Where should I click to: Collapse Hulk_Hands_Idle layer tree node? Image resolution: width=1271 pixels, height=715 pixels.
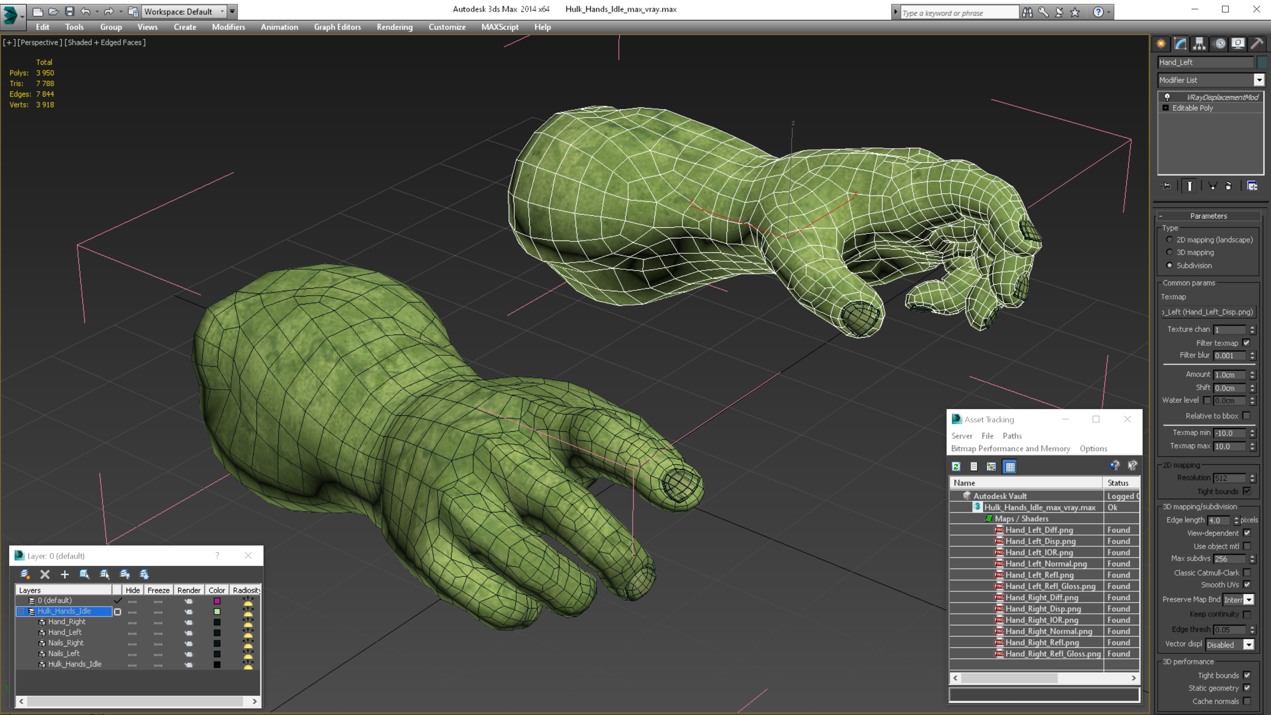[21, 611]
